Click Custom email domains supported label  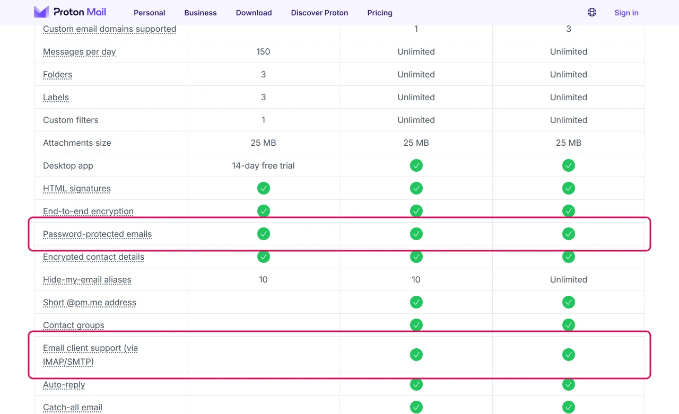point(109,29)
